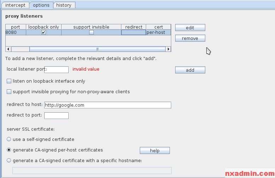Click the table's left scroll arrow
This screenshot has width=275, height=178.
pos(8,49)
